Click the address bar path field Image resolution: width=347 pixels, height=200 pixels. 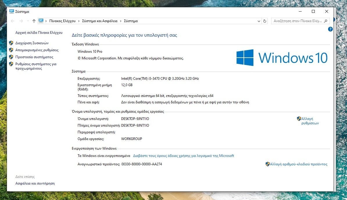[x=149, y=21]
